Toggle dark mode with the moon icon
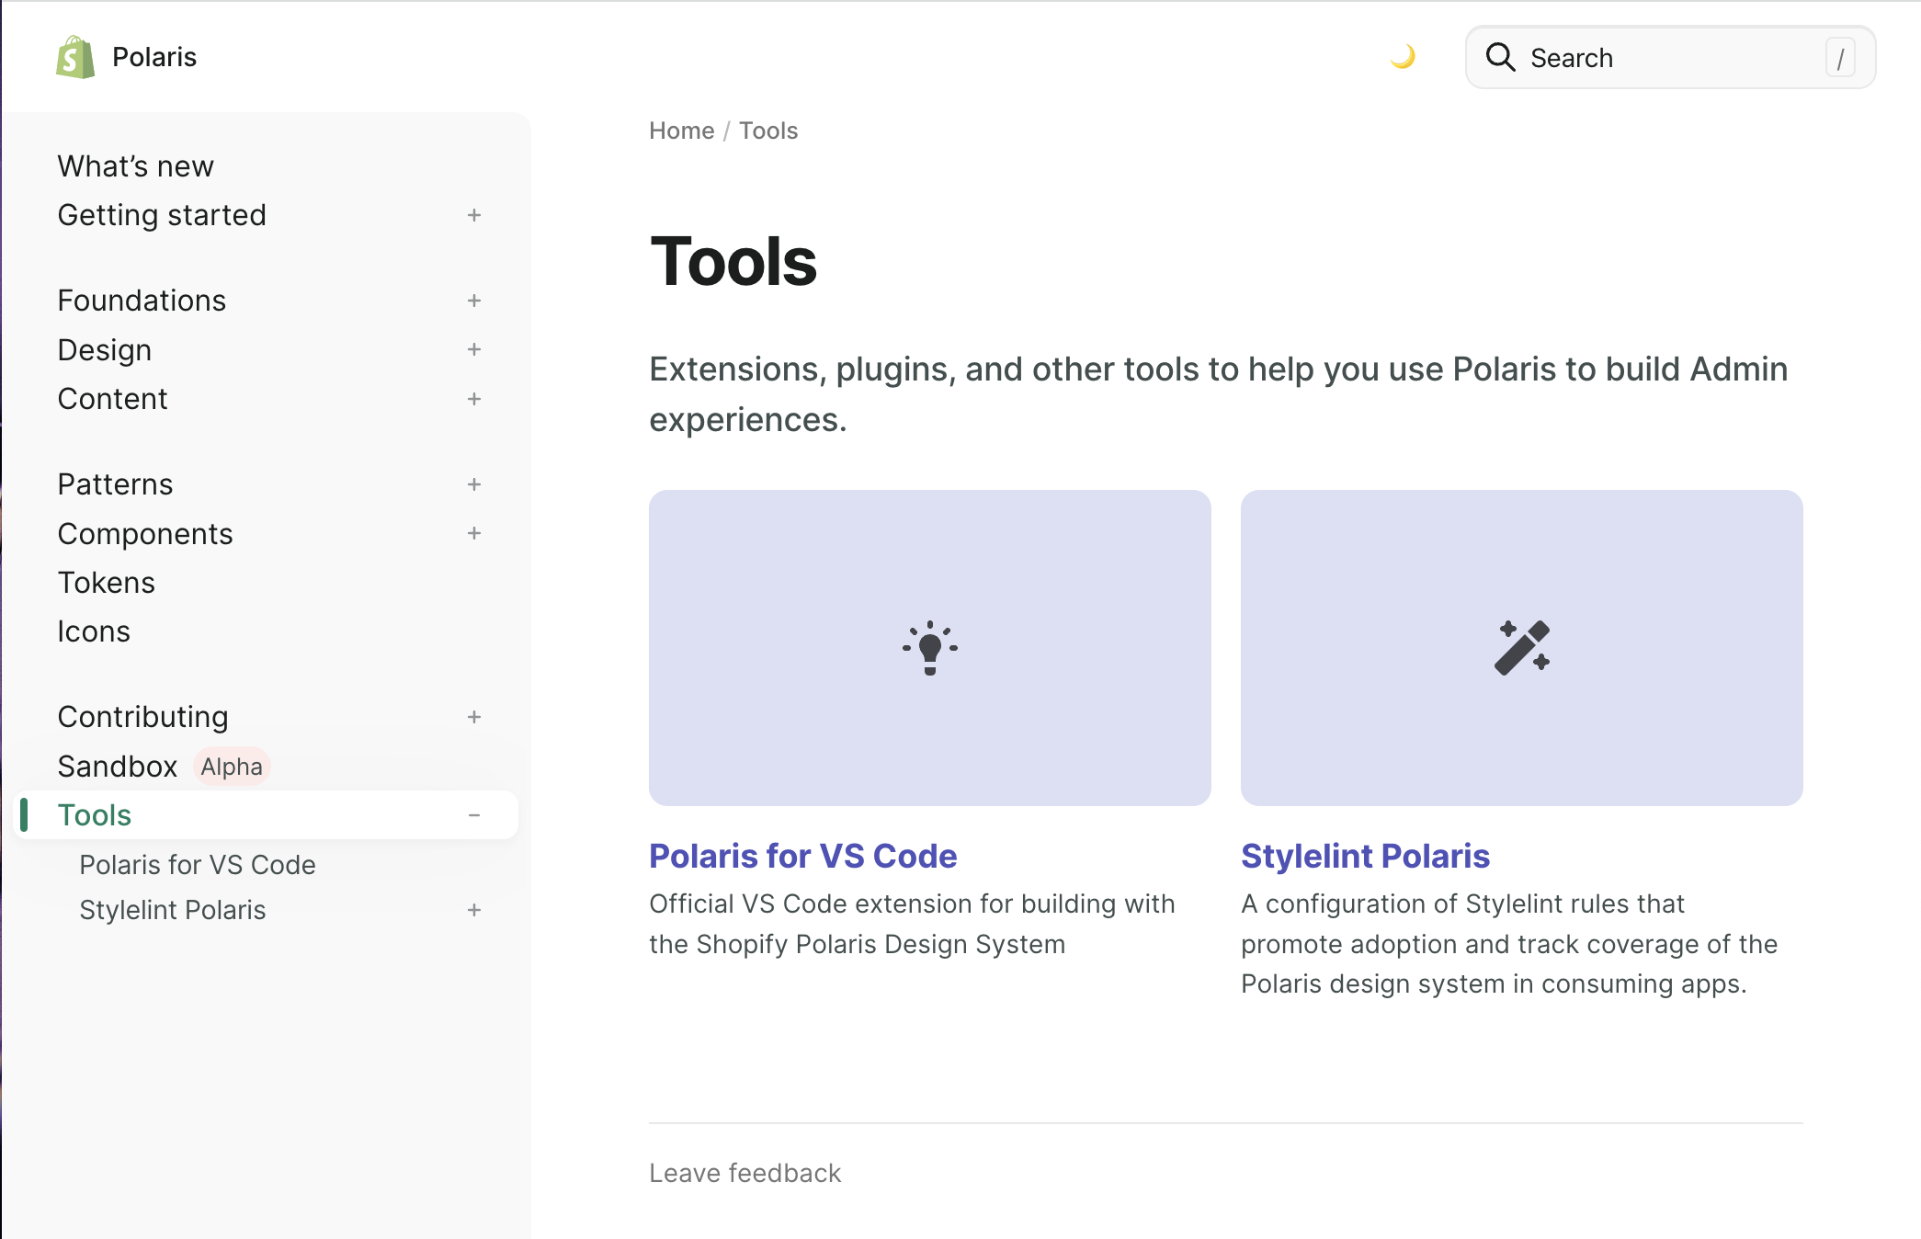The image size is (1921, 1239). pyautogui.click(x=1402, y=57)
